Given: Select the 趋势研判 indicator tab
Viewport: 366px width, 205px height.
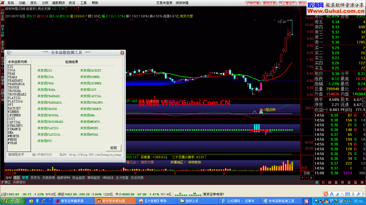Looking at the screenshot, I should pyautogui.click(x=64, y=178).
